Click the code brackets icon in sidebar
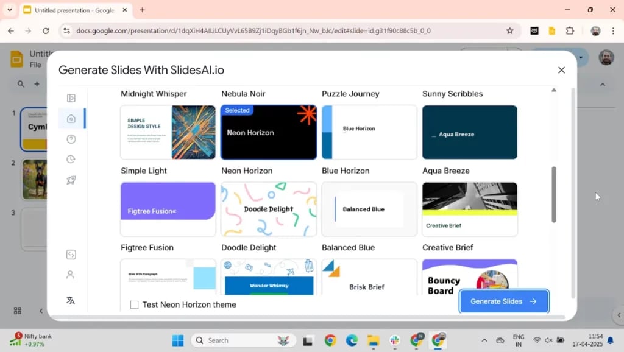624x352 pixels. 71,255
